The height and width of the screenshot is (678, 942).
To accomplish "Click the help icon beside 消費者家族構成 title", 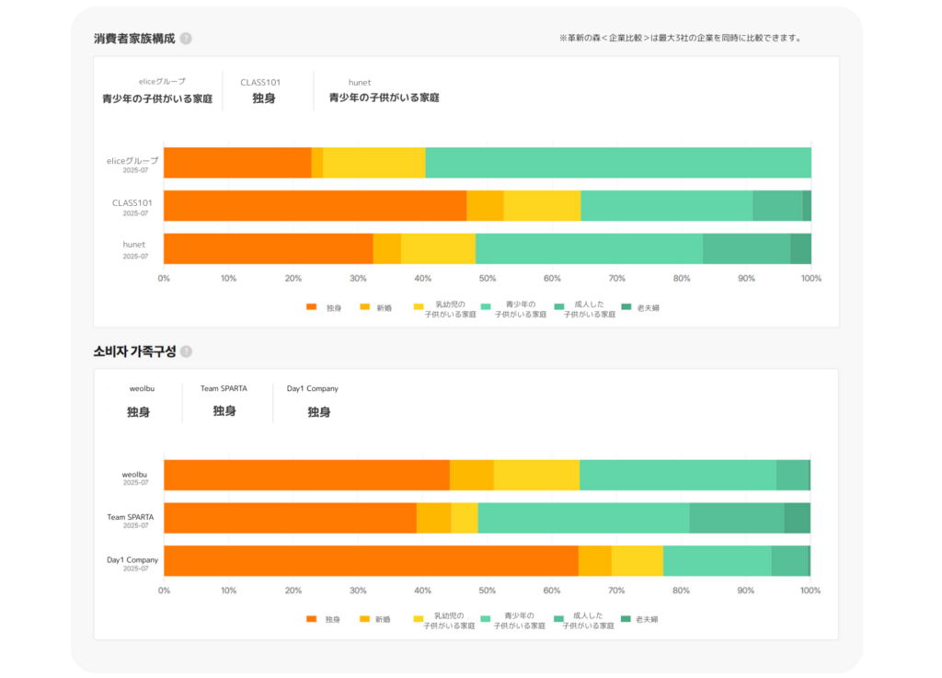I will click(186, 39).
